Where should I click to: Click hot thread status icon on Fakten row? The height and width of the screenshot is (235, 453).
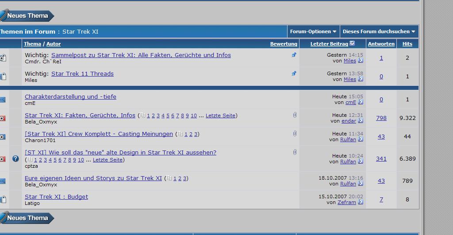click(x=3, y=118)
